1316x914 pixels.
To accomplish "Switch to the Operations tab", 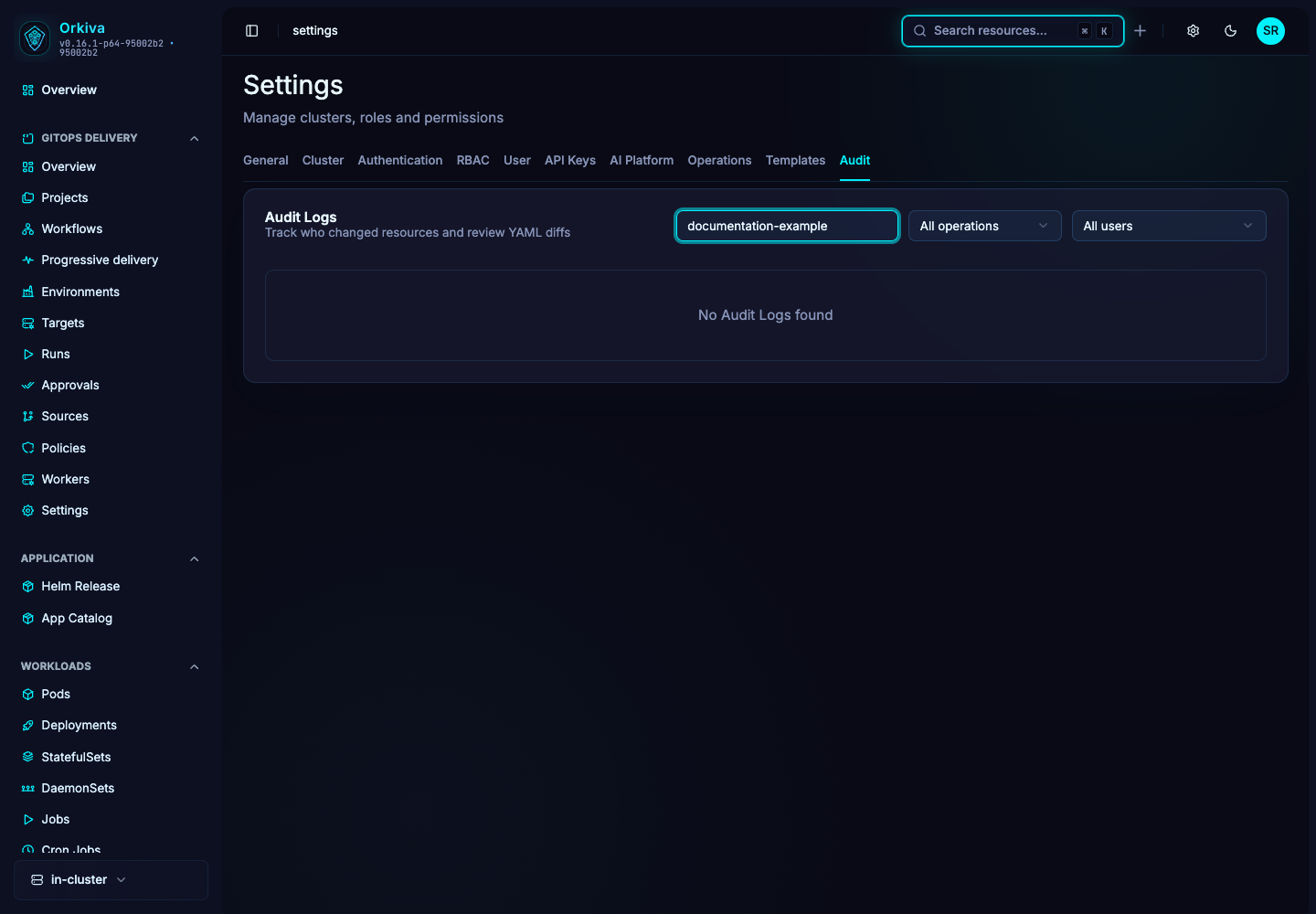I will click(x=720, y=160).
